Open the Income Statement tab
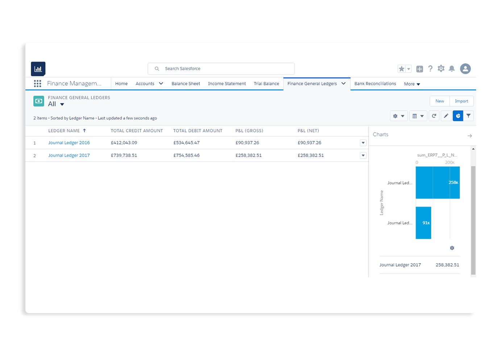This screenshot has width=495, height=350. [x=227, y=84]
